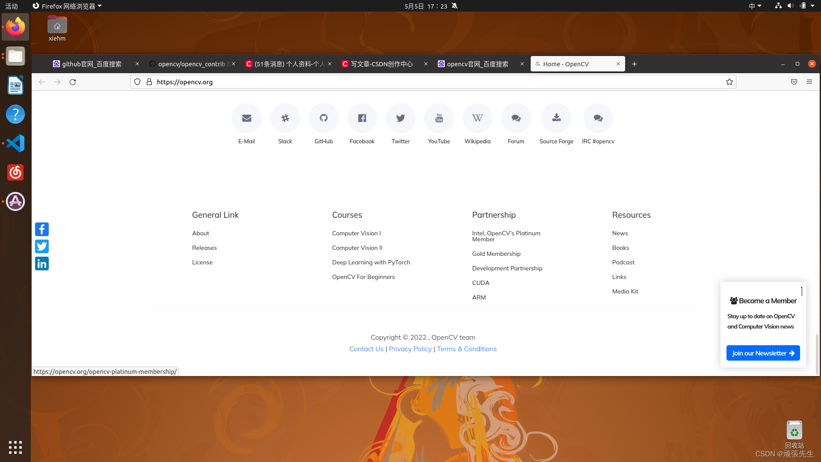The image size is (821, 462).
Task: Open the IRC #opencv chat icon
Action: (598, 118)
